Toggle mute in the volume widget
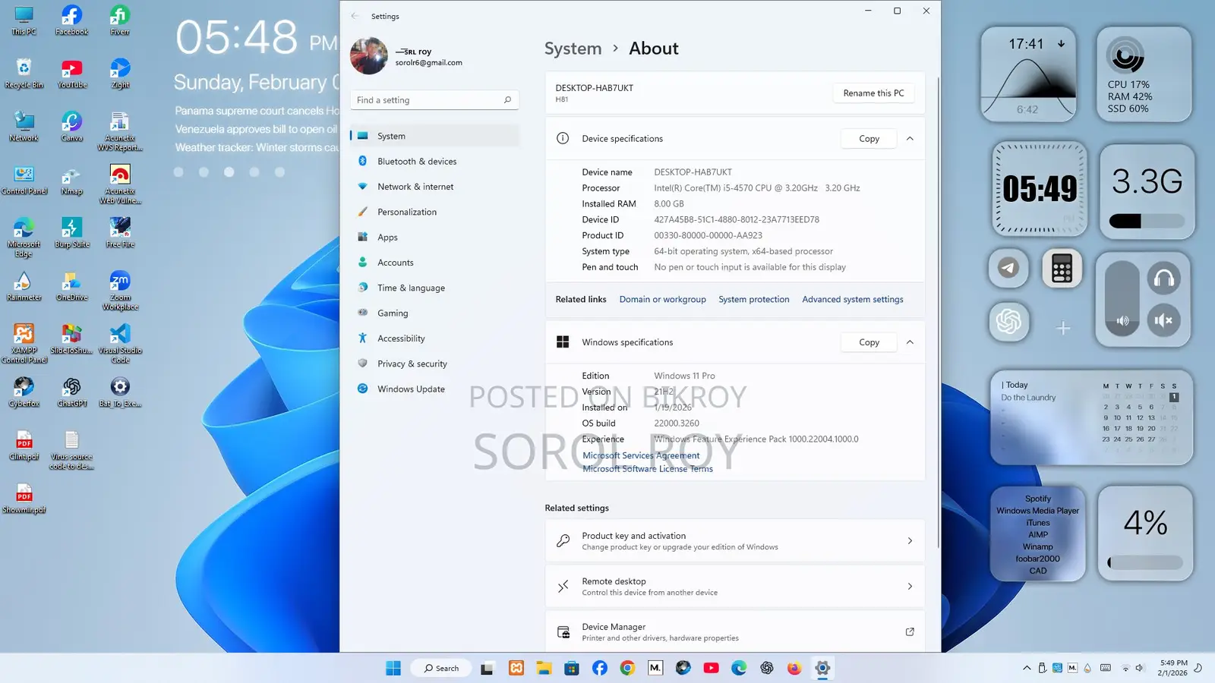 pos(1164,320)
